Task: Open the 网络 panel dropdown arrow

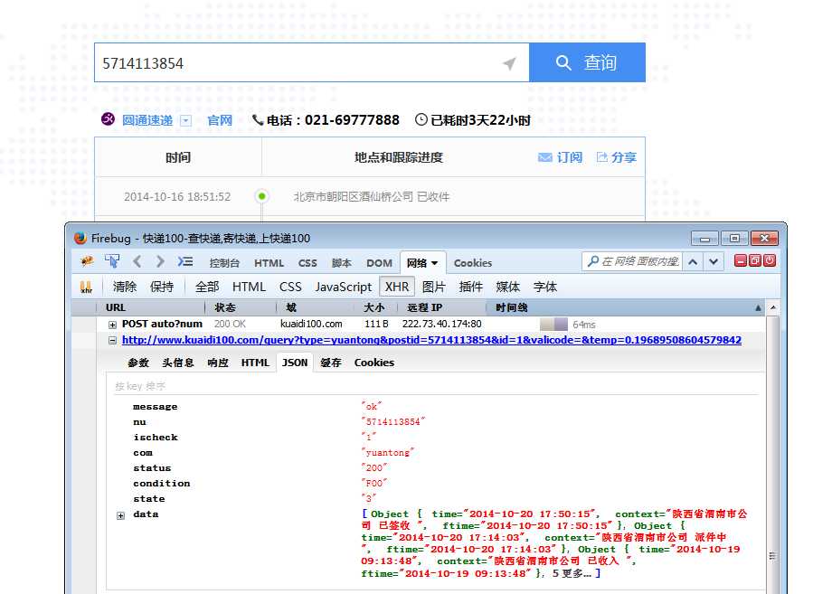Action: click(x=434, y=263)
